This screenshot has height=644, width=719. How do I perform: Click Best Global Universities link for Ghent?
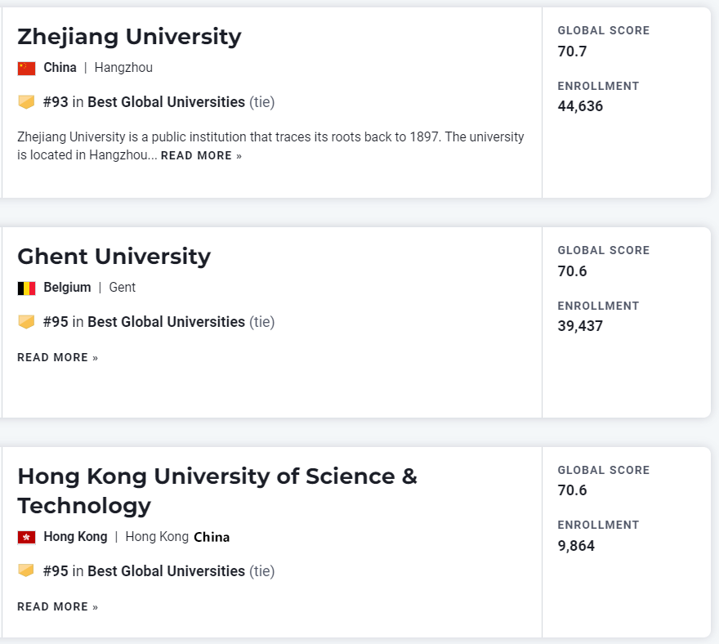[x=166, y=322]
